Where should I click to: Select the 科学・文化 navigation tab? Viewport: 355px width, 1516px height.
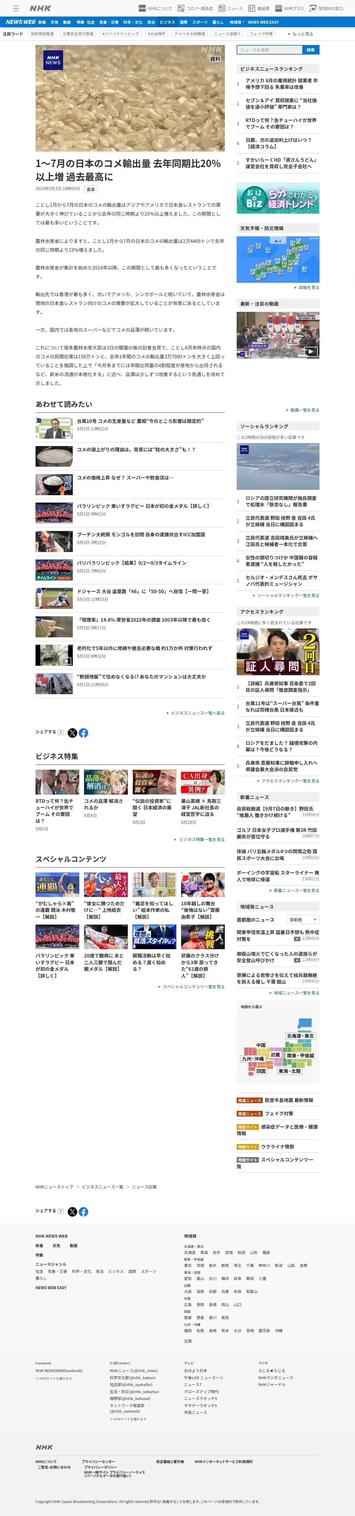click(x=133, y=23)
